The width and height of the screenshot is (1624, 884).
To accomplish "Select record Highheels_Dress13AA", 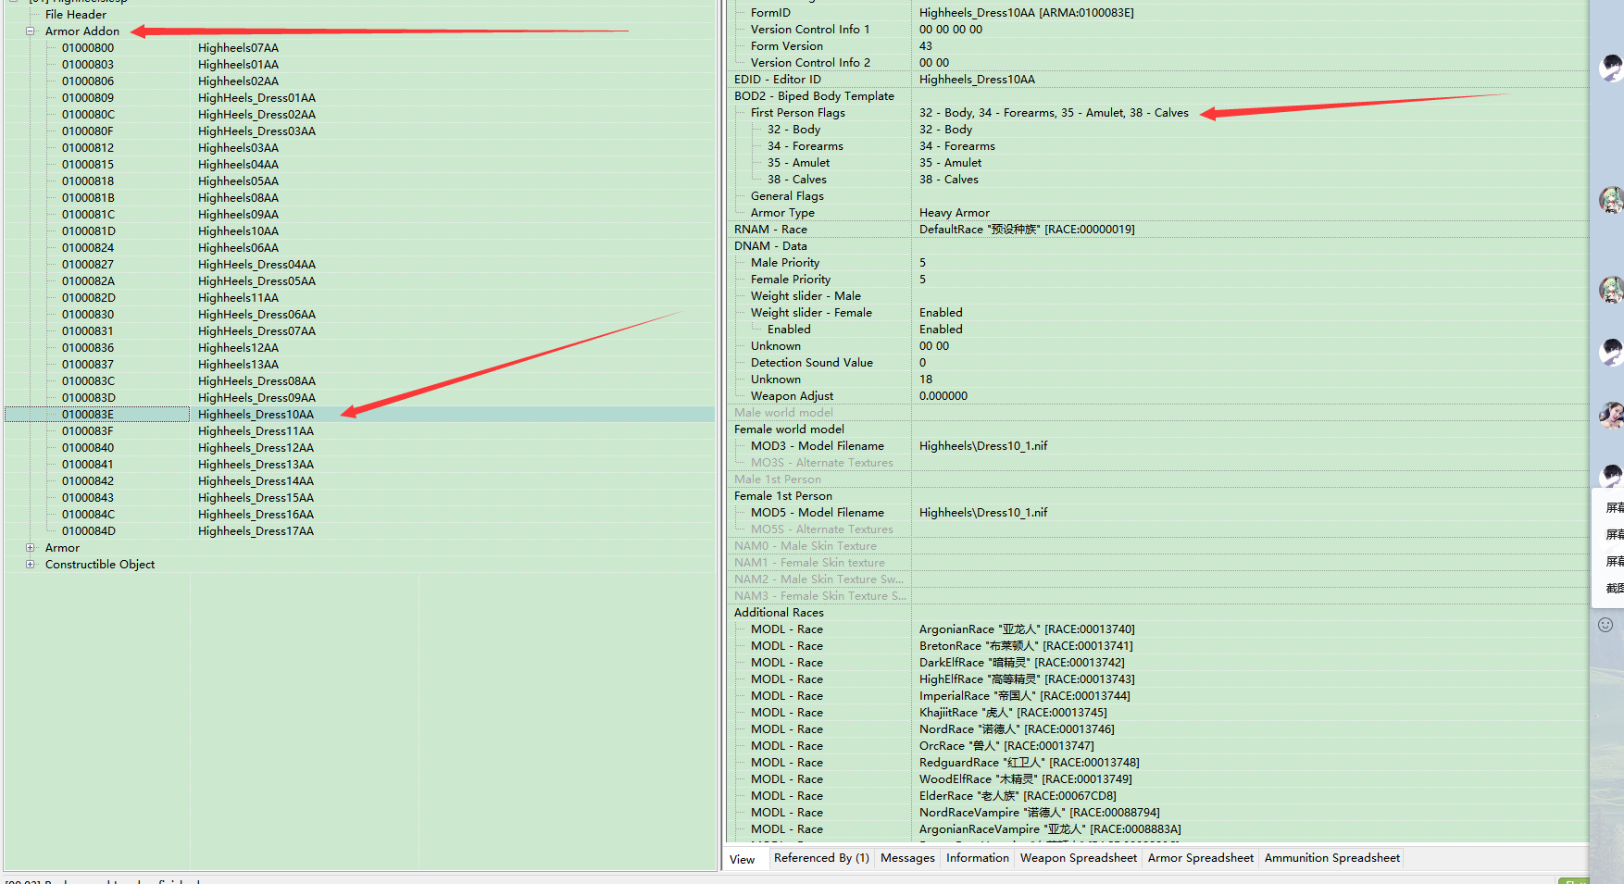I will (256, 464).
